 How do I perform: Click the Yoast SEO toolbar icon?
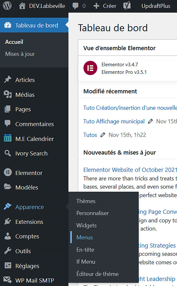pos(127,6)
